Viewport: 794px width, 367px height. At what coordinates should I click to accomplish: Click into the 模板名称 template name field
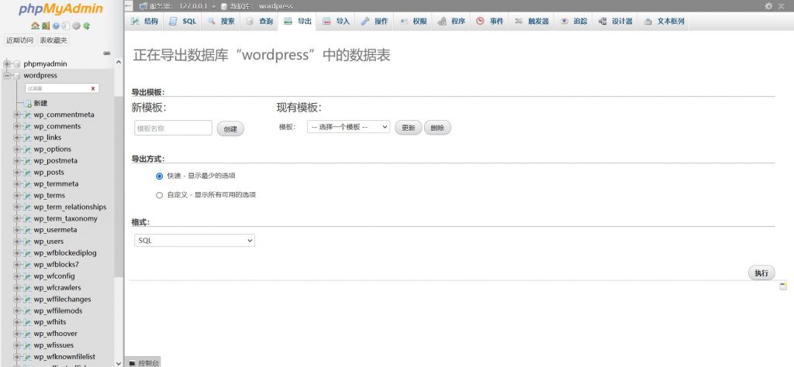point(173,128)
